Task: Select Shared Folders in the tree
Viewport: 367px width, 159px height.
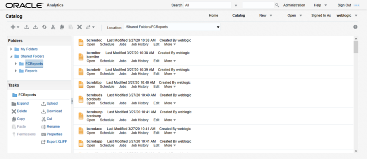Action: 32,56
